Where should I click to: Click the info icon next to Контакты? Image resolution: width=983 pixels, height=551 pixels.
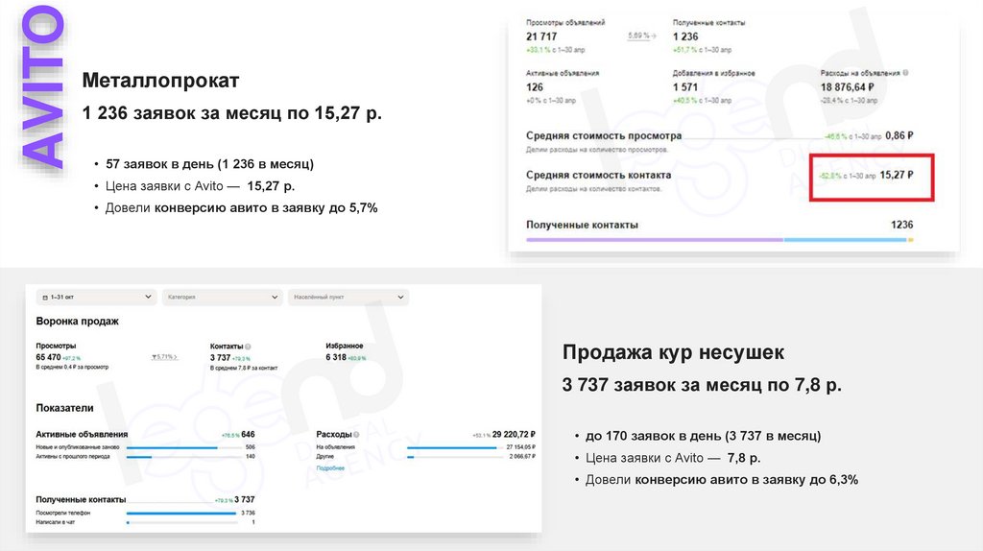(249, 347)
